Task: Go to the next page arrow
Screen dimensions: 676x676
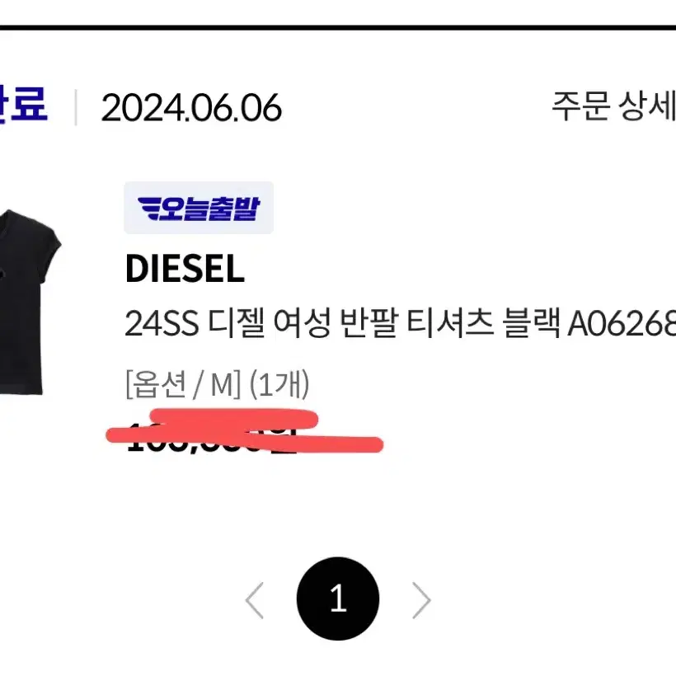Action: (x=421, y=600)
